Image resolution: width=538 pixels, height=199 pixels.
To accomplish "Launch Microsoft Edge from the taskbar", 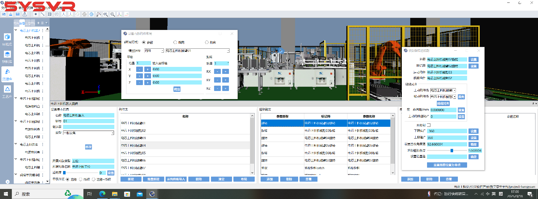I will (x=102, y=194).
